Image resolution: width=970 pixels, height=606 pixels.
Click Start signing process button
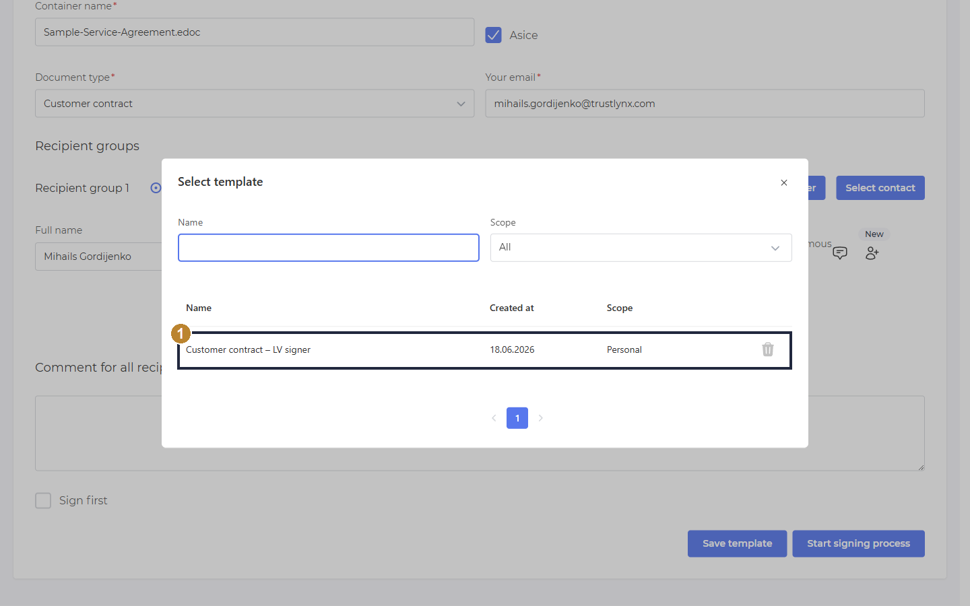point(858,543)
